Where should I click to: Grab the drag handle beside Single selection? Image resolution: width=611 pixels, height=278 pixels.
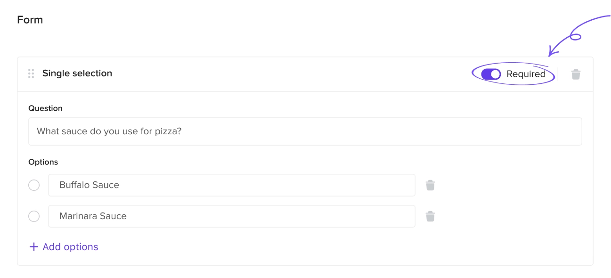point(31,74)
